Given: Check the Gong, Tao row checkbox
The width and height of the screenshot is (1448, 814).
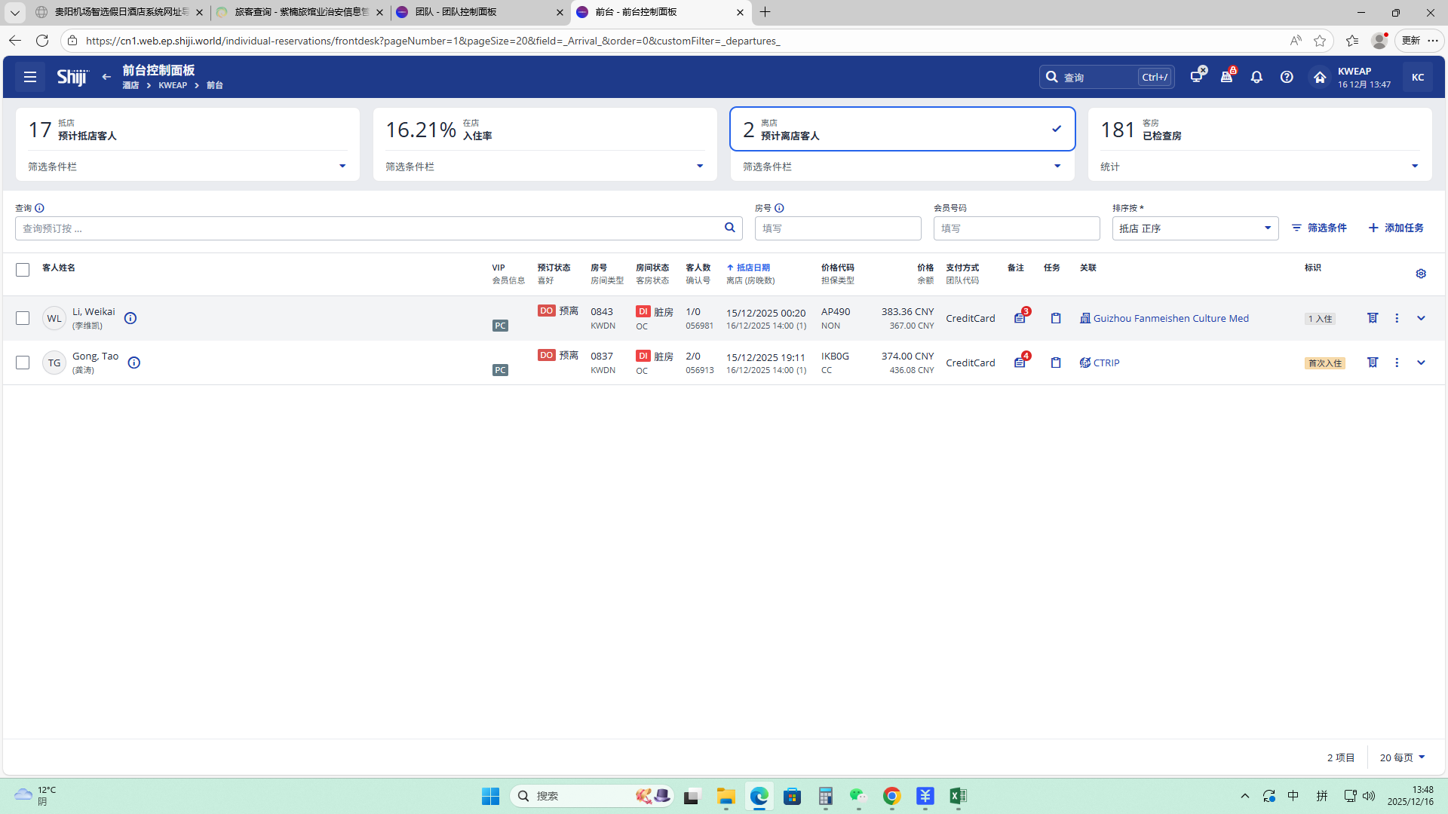Looking at the screenshot, I should click(23, 363).
